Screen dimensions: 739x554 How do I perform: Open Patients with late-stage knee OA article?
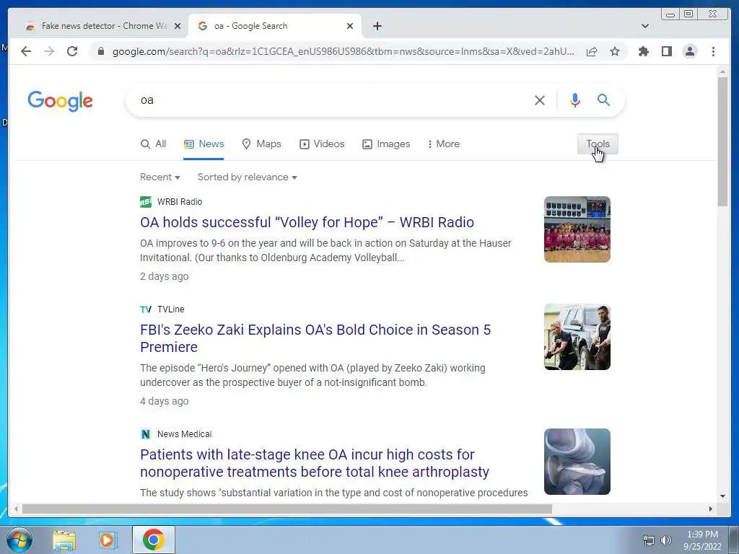315,463
